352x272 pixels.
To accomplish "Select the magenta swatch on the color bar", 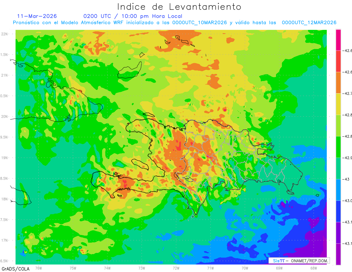I will pyautogui.click(x=338, y=40).
